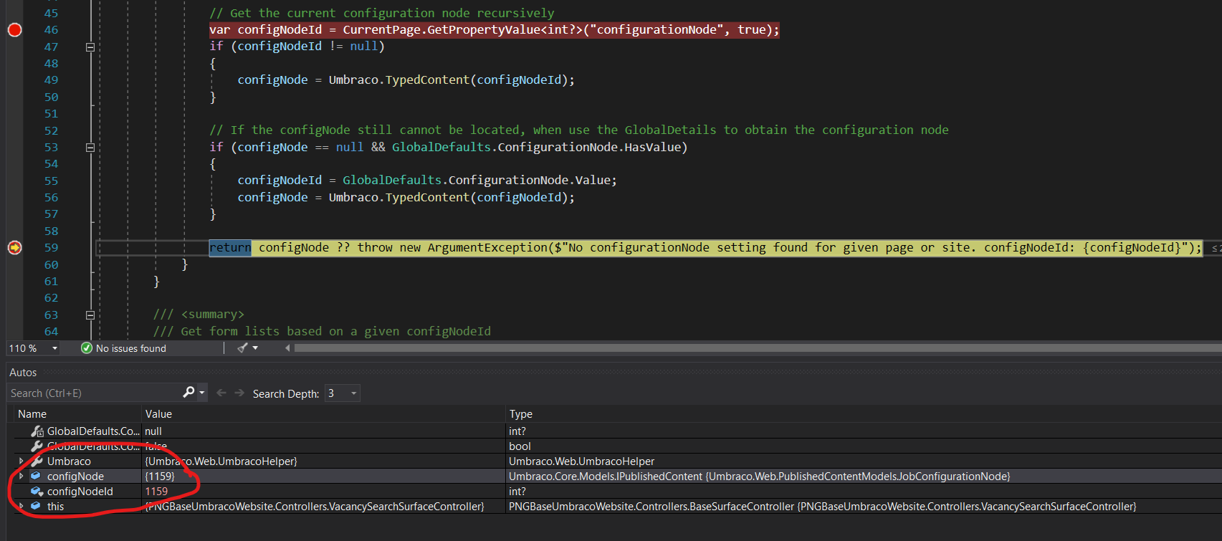Focus the Search (Ctrl+E) box in Autos
Image resolution: width=1222 pixels, height=541 pixels.
pyautogui.click(x=93, y=393)
